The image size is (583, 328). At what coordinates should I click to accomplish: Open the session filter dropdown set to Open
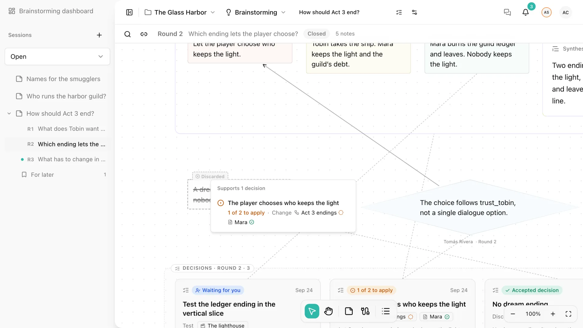click(x=57, y=56)
